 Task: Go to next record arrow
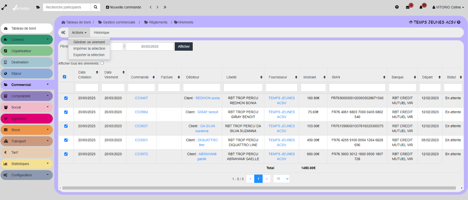click(157, 7)
